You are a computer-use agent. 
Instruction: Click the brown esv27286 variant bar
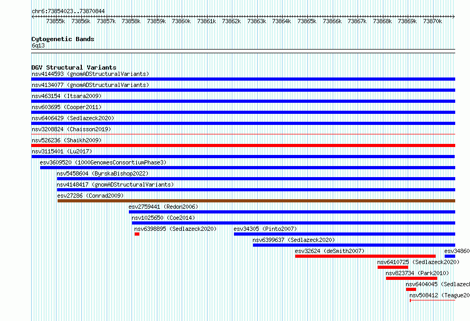point(256,201)
